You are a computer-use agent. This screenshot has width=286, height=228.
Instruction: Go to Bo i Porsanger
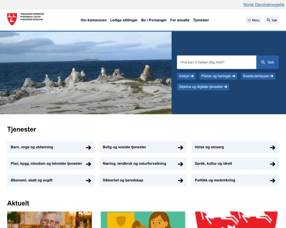tap(154, 20)
